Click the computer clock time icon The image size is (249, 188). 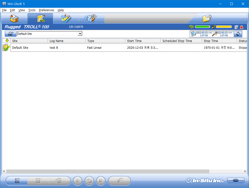tap(193, 34)
